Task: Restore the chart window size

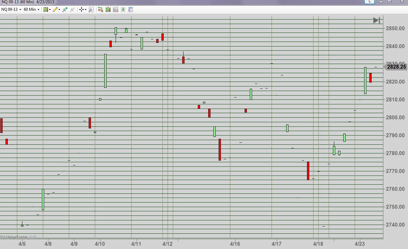Action: pyautogui.click(x=389, y=2)
